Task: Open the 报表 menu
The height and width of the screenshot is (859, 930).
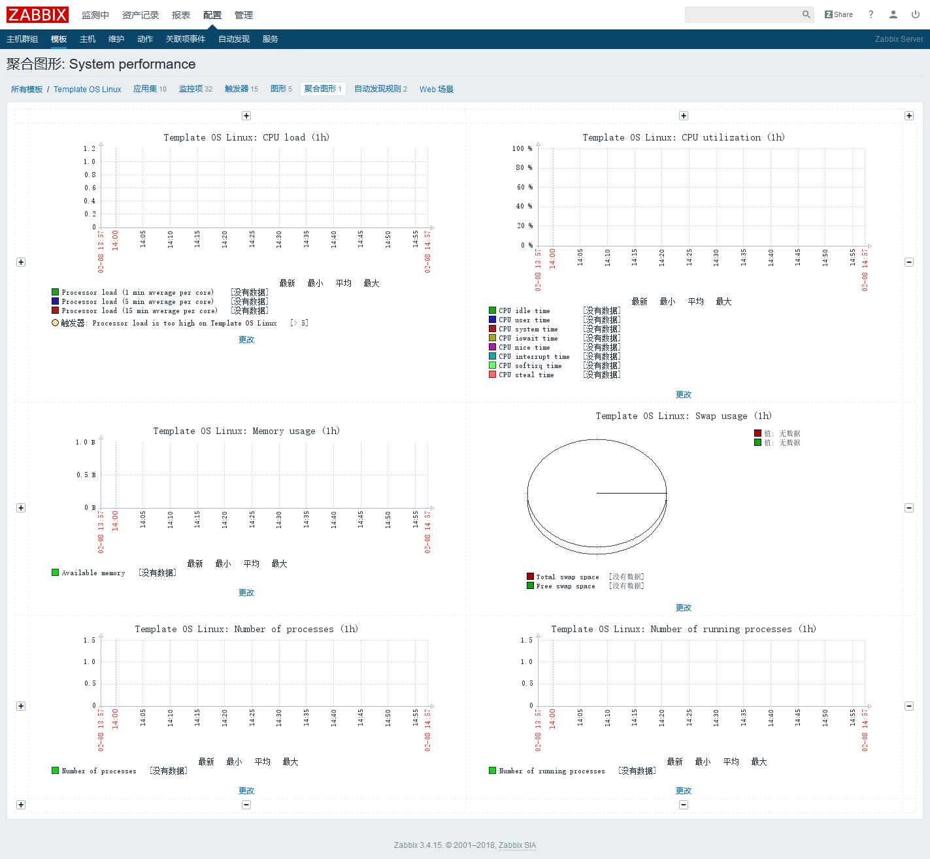Action: (181, 15)
